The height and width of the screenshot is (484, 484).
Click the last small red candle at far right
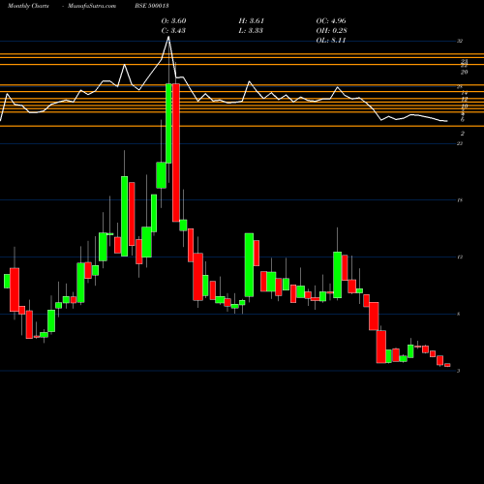click(447, 365)
